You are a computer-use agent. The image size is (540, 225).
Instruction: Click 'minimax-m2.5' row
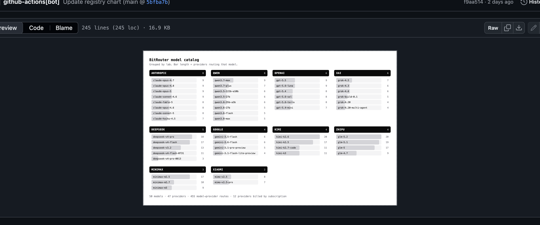177,177
